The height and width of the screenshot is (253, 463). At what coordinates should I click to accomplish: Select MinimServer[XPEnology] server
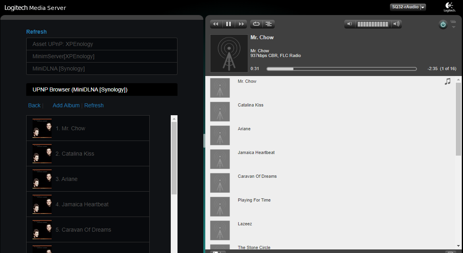point(102,56)
